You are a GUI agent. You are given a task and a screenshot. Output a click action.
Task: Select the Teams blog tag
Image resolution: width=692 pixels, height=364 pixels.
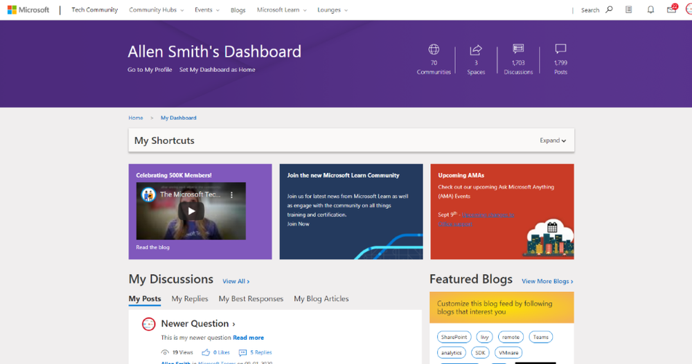click(x=540, y=337)
